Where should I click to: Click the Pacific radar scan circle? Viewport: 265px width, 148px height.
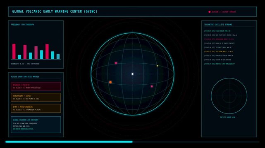pos(229,96)
